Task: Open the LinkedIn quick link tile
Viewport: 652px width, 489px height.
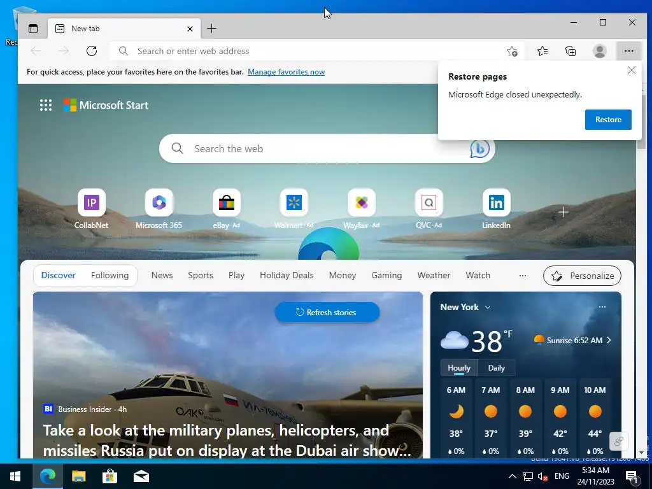Action: click(x=496, y=209)
